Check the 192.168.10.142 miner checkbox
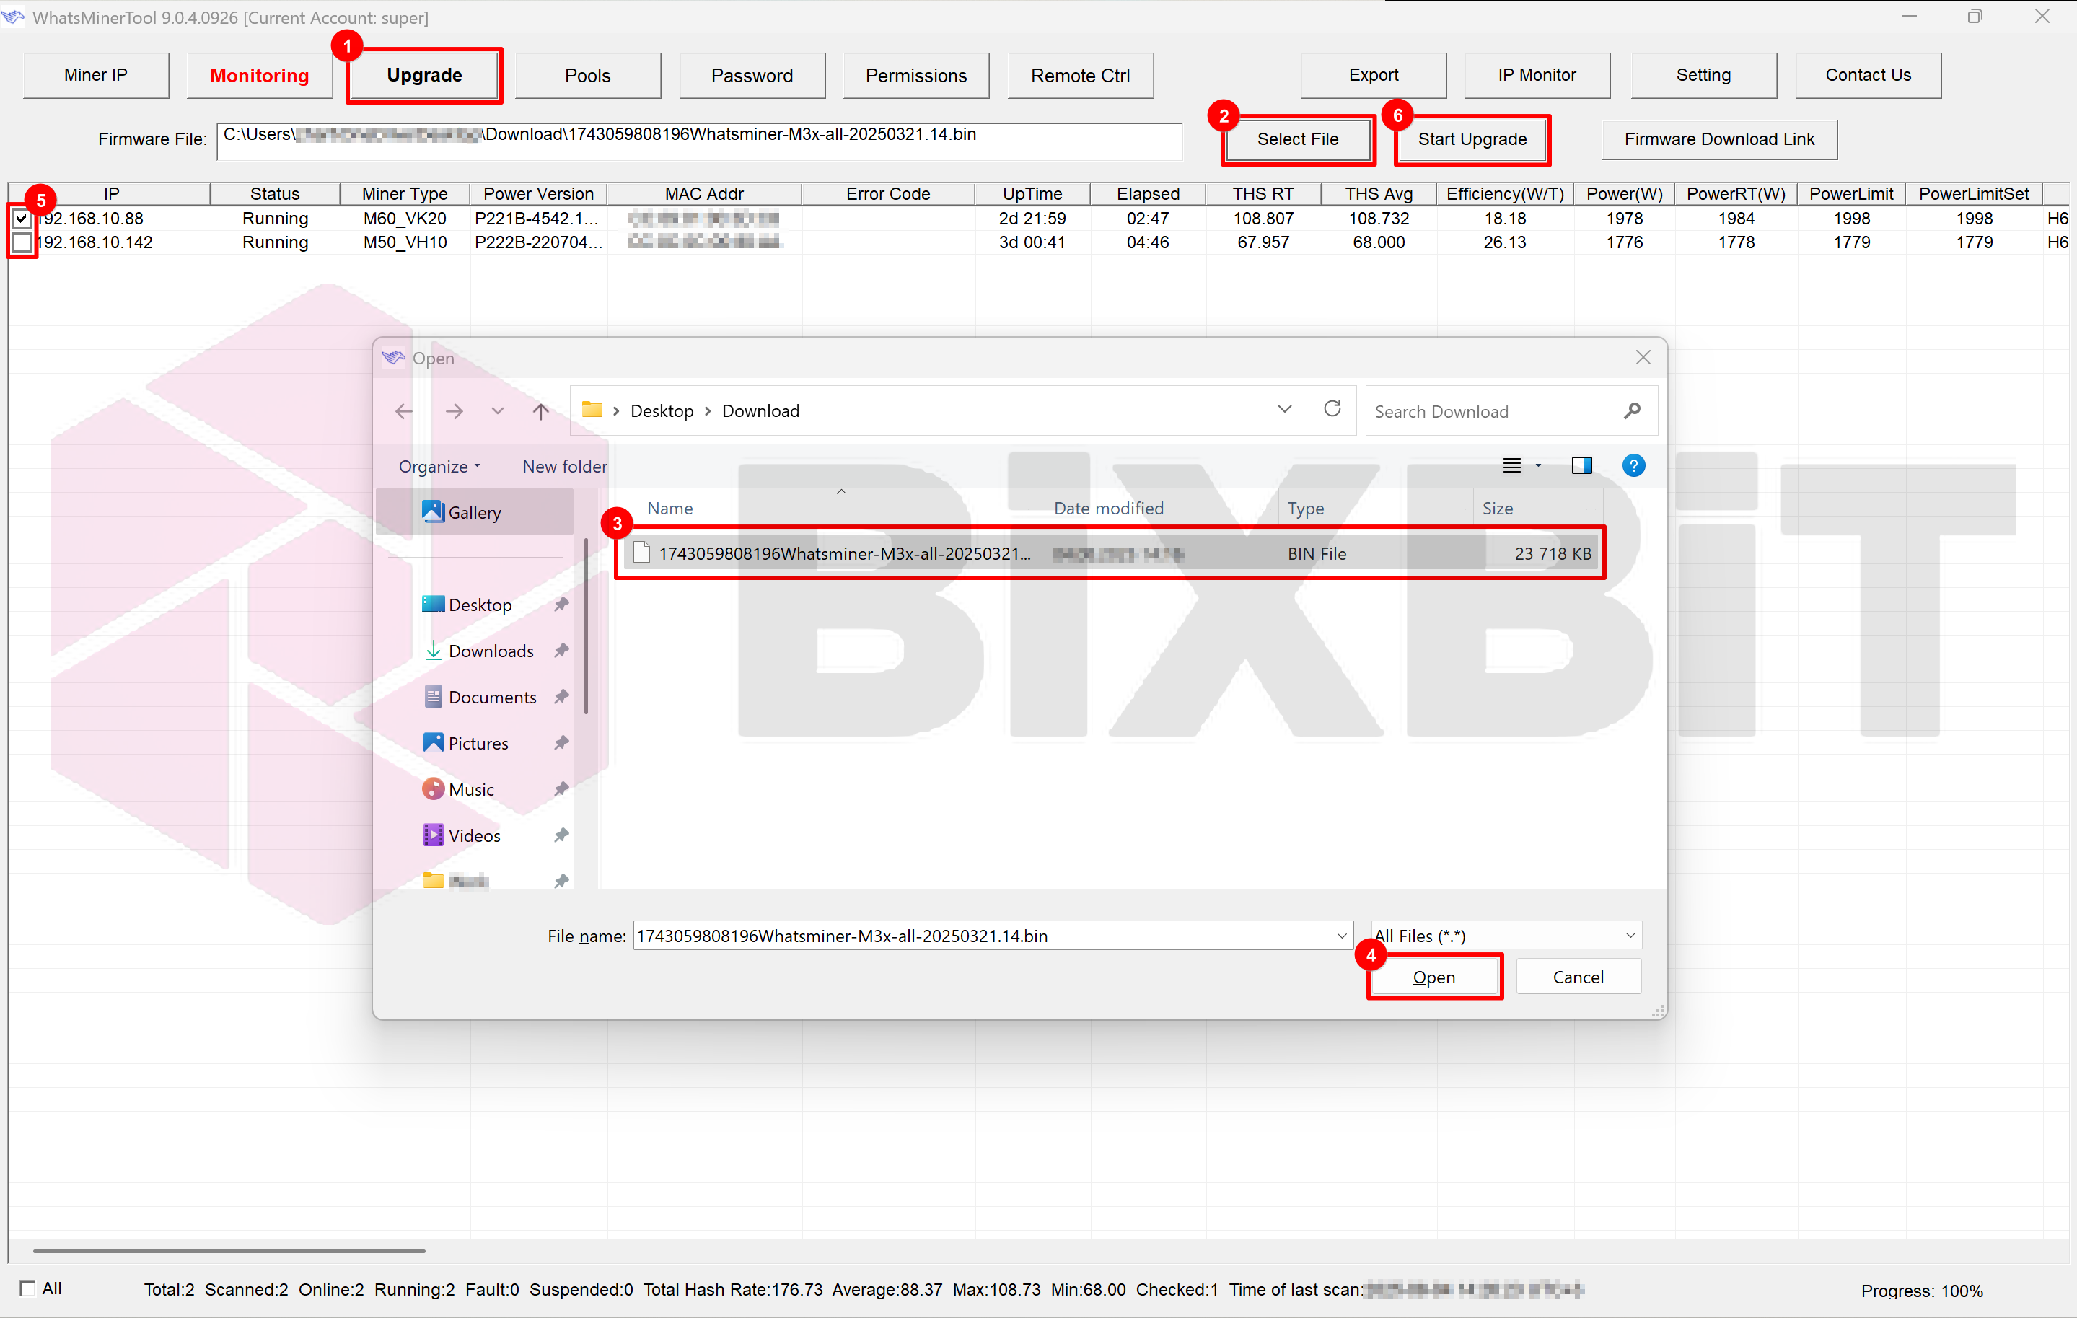The height and width of the screenshot is (1318, 2077). pyautogui.click(x=22, y=243)
